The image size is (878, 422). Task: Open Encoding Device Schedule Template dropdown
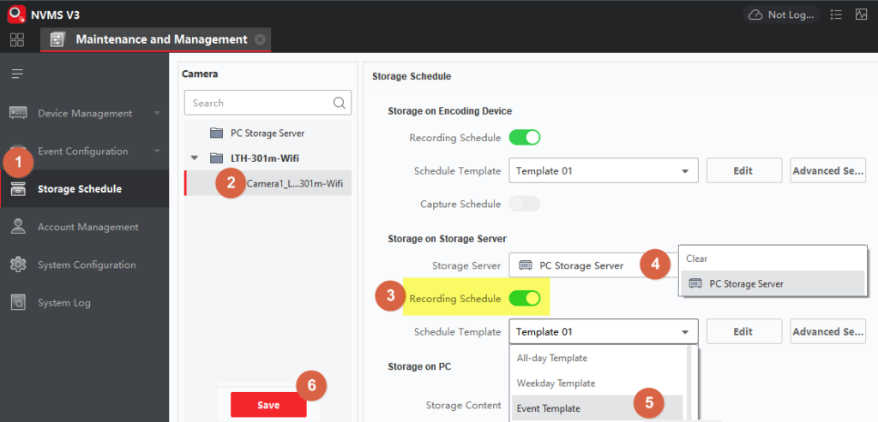pos(604,170)
